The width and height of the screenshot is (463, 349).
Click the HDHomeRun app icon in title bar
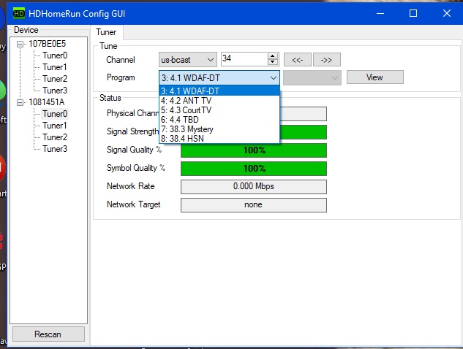[x=19, y=14]
